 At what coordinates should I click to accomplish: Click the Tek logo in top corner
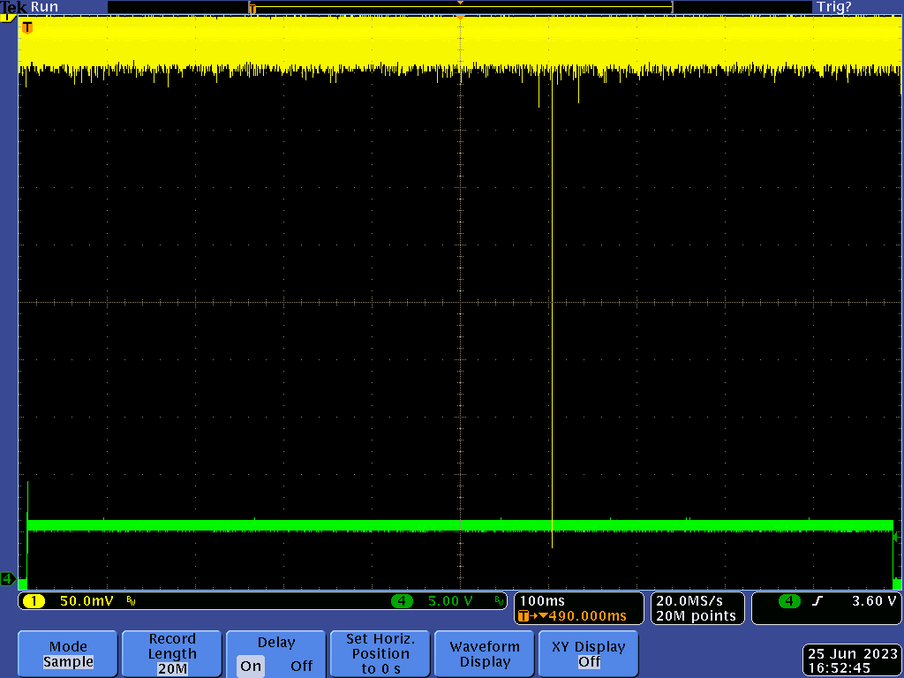[x=12, y=7]
